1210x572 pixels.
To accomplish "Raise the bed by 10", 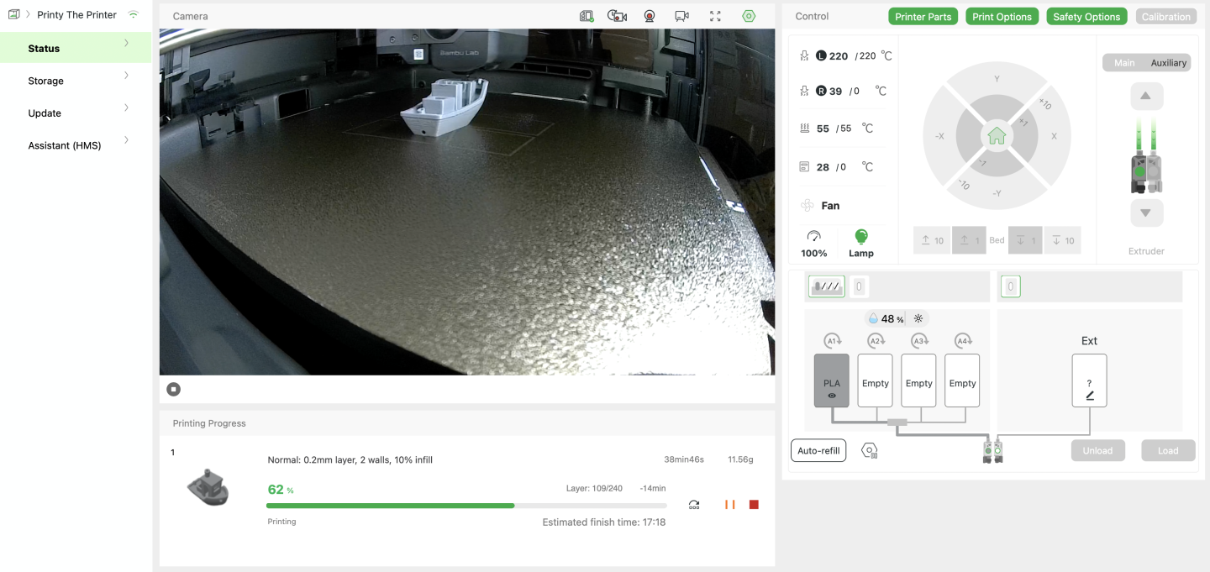I will pyautogui.click(x=933, y=240).
